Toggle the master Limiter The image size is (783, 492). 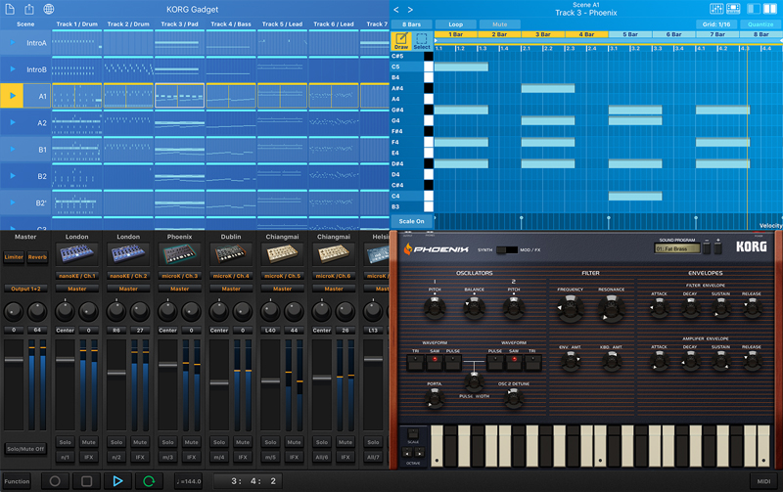(14, 257)
